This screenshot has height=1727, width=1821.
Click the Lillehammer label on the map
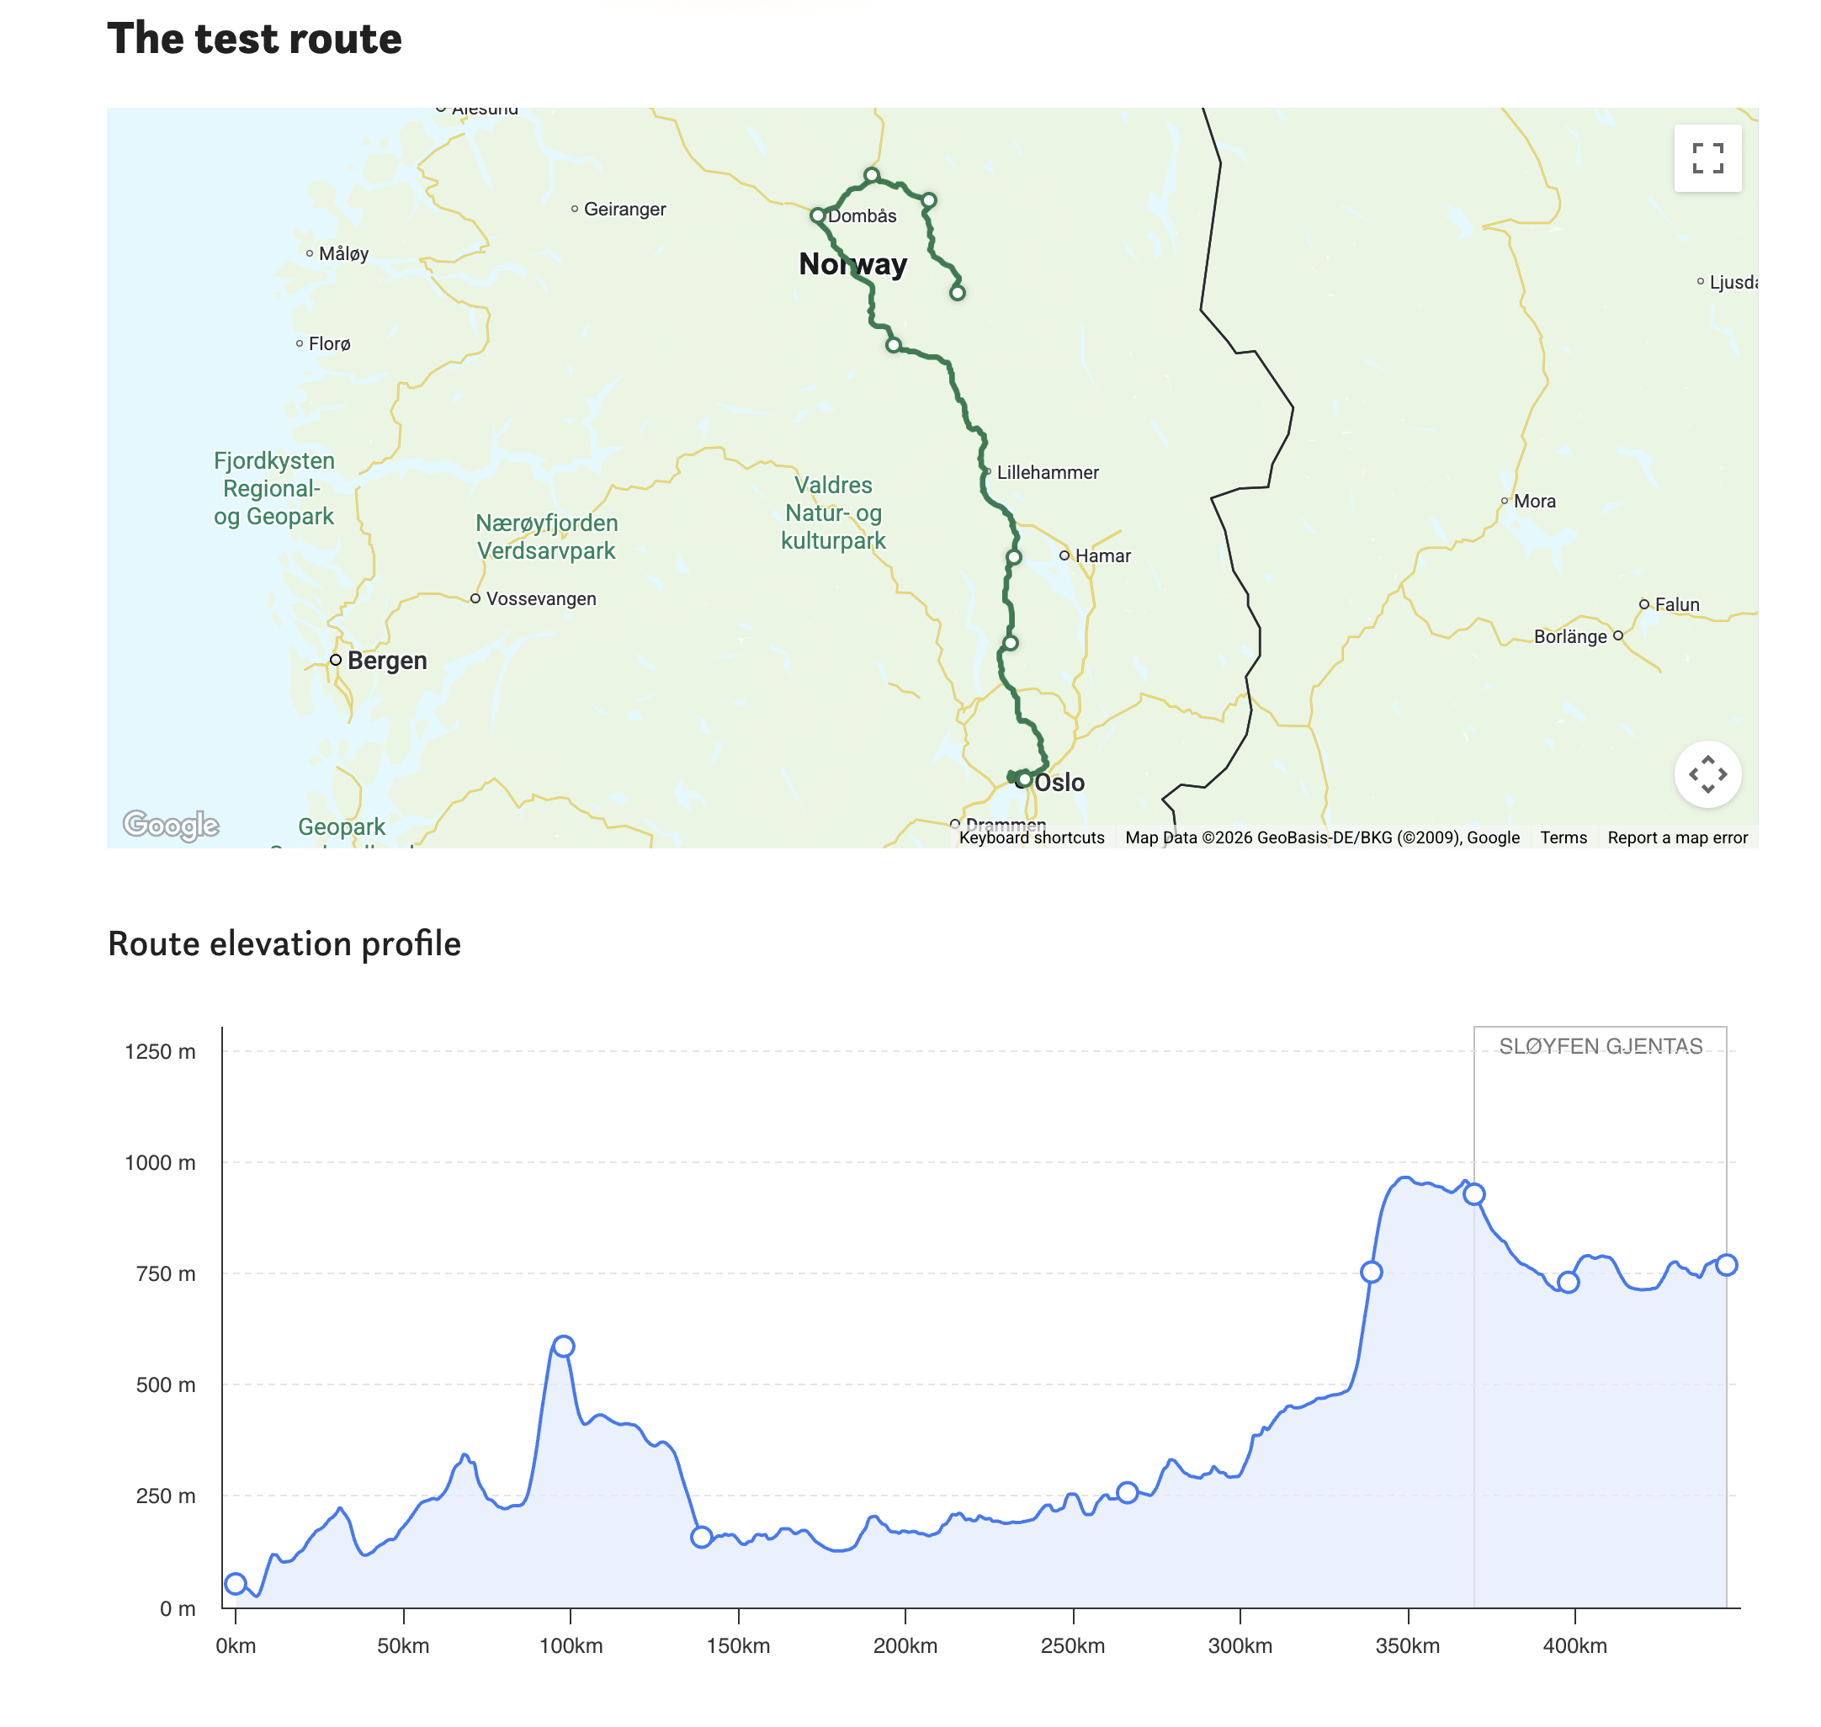(x=1048, y=472)
